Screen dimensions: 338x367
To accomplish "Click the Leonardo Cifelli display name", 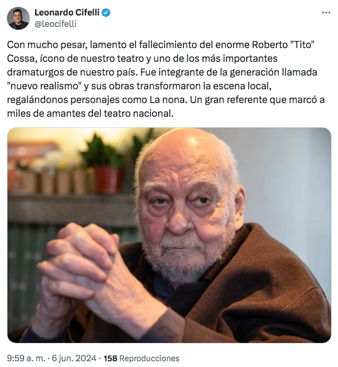I will coord(67,13).
